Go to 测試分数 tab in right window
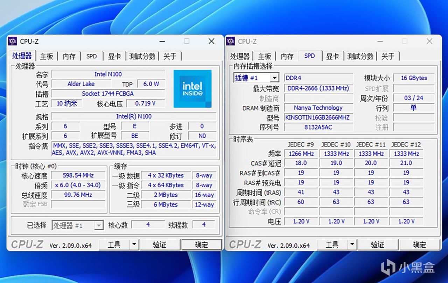 pos(360,56)
